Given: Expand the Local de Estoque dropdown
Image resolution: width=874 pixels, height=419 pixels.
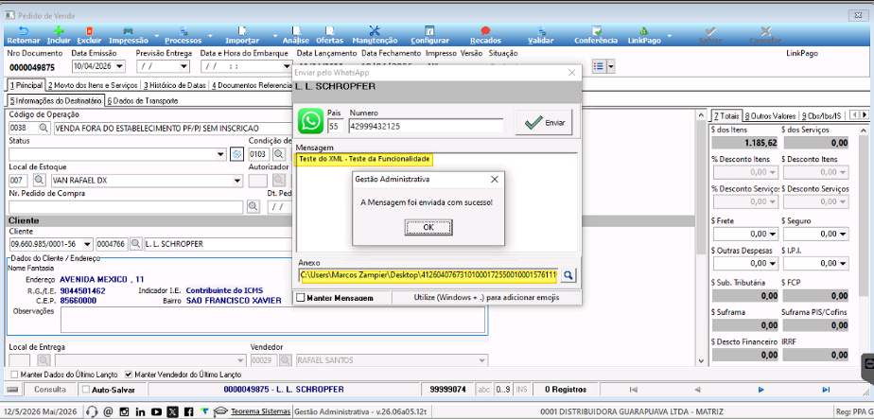Looking at the screenshot, I should pos(237,180).
